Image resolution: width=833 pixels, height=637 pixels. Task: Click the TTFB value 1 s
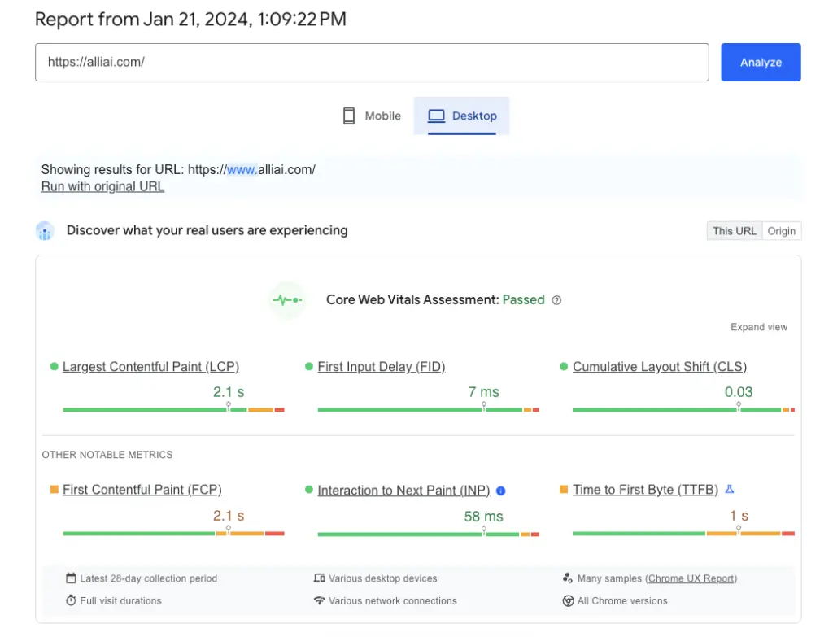(x=739, y=516)
